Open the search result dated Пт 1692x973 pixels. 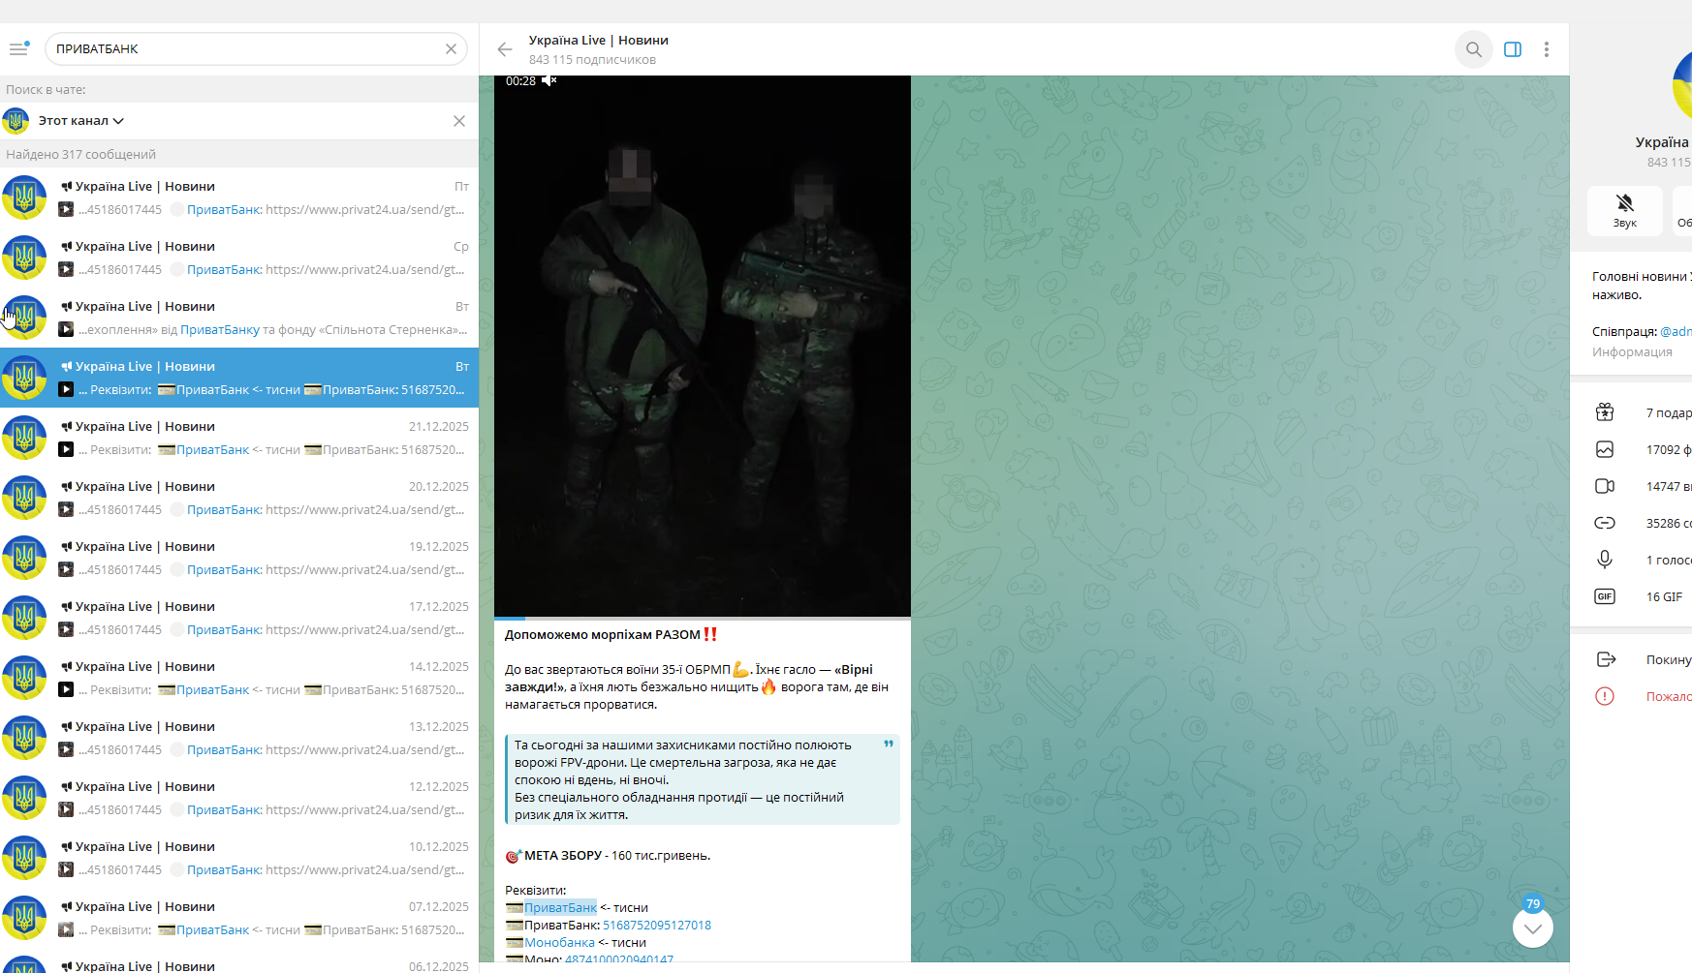tap(239, 198)
